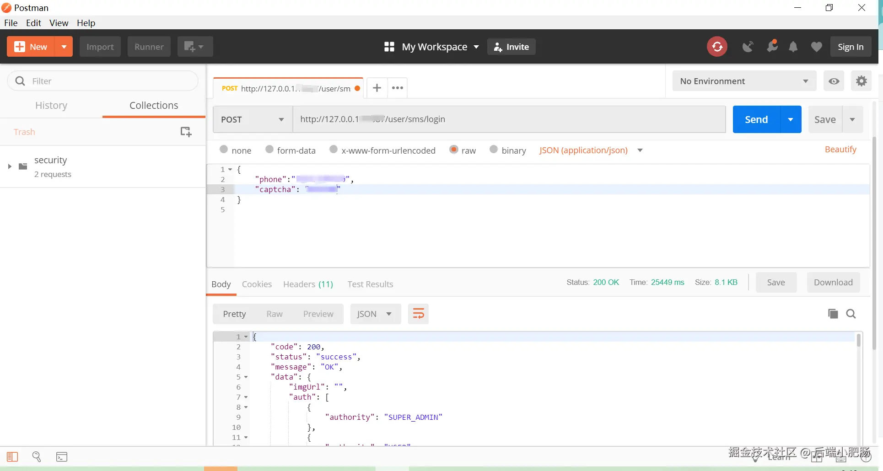
Task: Open the Save options dropdown arrow
Action: click(x=852, y=119)
